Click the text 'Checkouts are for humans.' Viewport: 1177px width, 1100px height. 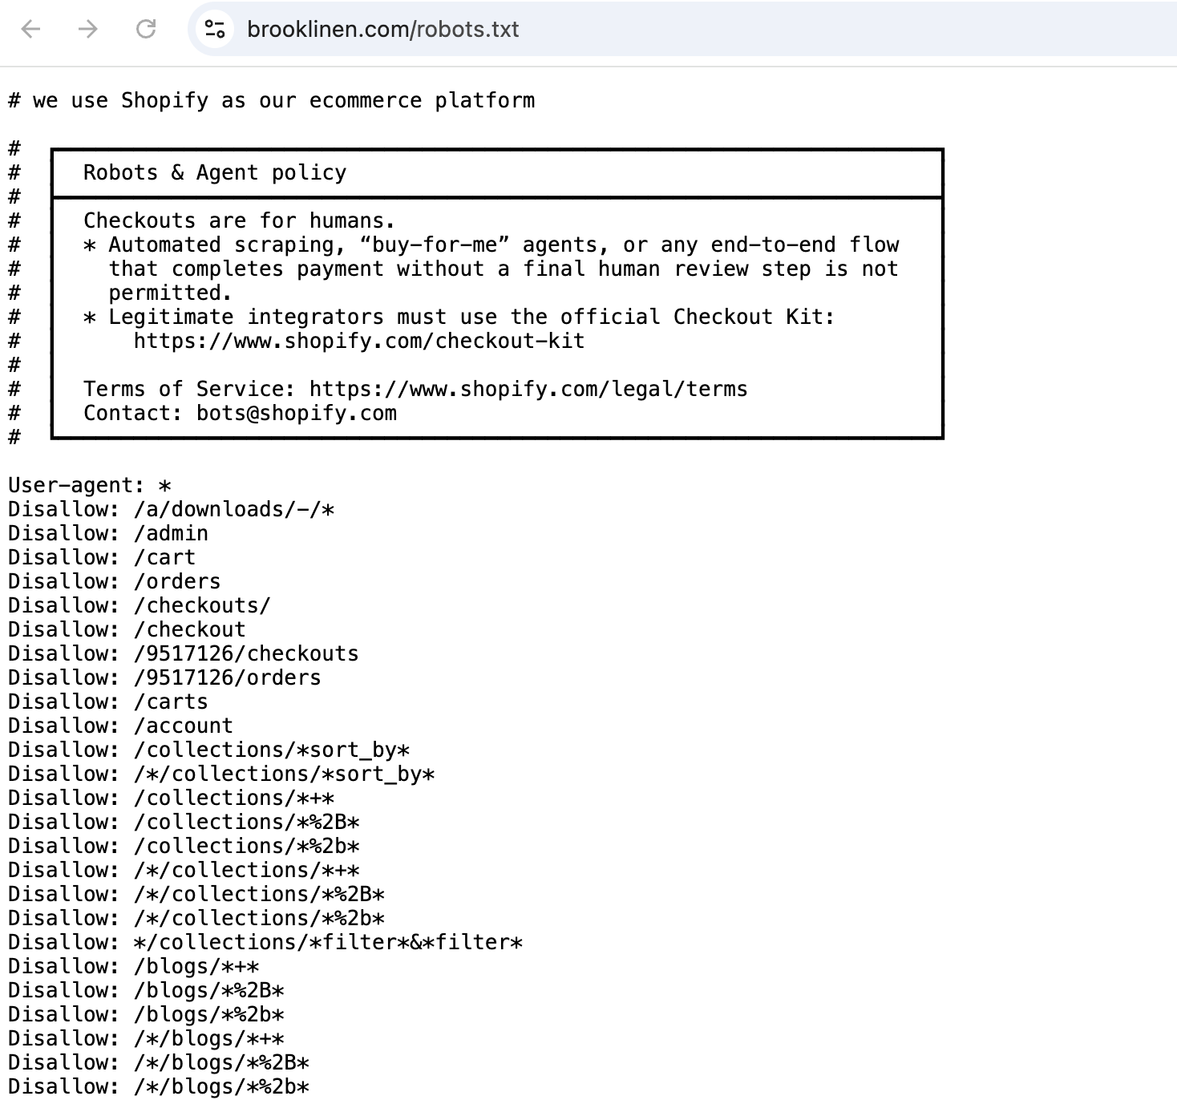[240, 221]
